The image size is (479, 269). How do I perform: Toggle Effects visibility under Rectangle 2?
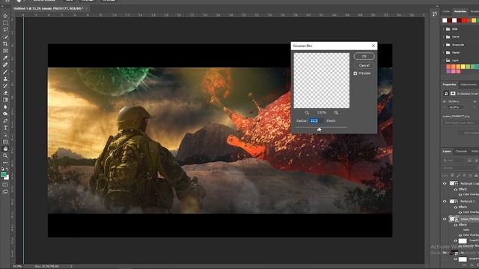(455, 207)
